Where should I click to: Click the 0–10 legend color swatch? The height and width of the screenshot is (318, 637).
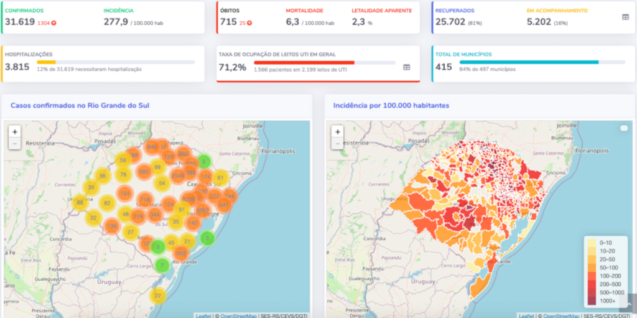point(590,241)
